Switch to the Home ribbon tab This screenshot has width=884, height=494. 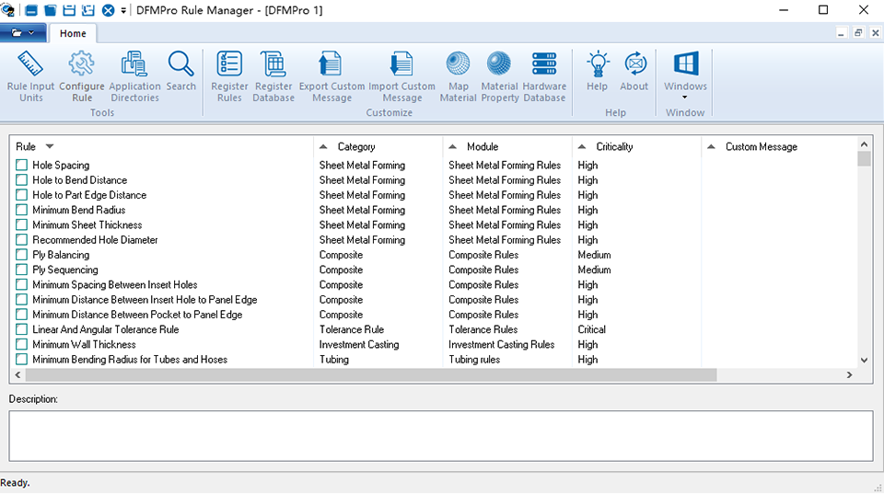click(73, 33)
